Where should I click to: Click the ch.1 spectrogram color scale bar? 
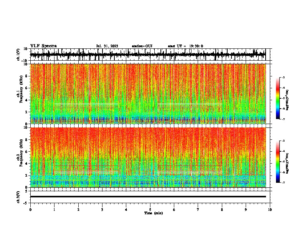(x=278, y=98)
